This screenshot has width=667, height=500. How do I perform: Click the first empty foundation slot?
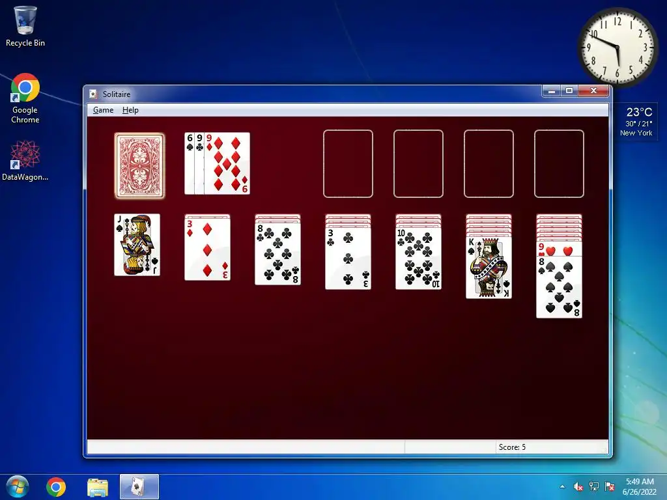[x=348, y=163]
